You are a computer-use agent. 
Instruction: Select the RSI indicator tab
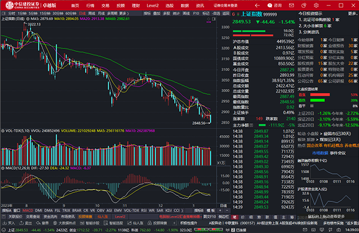click(144, 210)
